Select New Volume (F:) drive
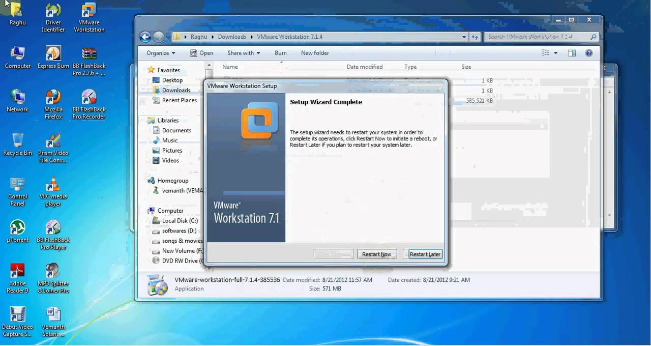Viewport: 651px width, 346px height. [177, 251]
